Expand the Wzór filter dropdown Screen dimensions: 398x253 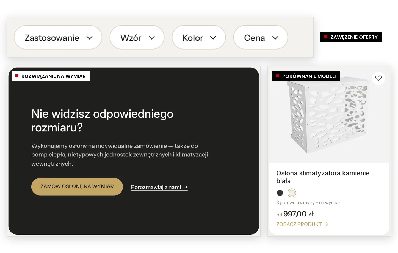pos(137,37)
